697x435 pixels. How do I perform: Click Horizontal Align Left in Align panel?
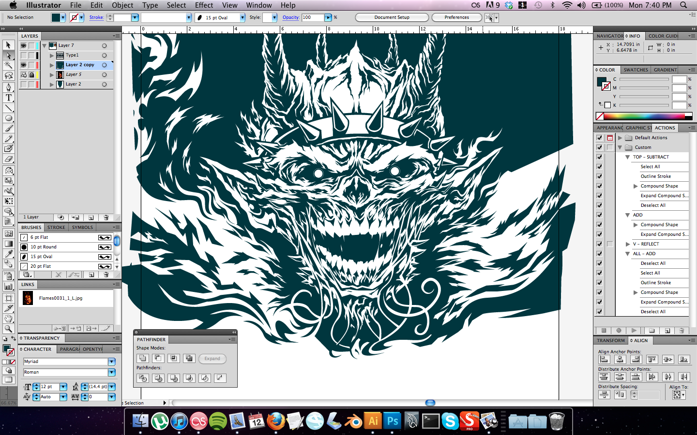[x=604, y=359]
